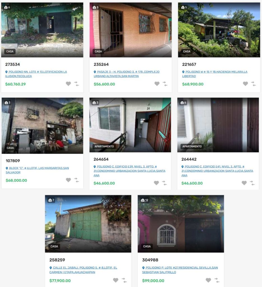The height and width of the screenshot is (287, 262).
Task: View green gate house photo 258259
Action: [88, 224]
